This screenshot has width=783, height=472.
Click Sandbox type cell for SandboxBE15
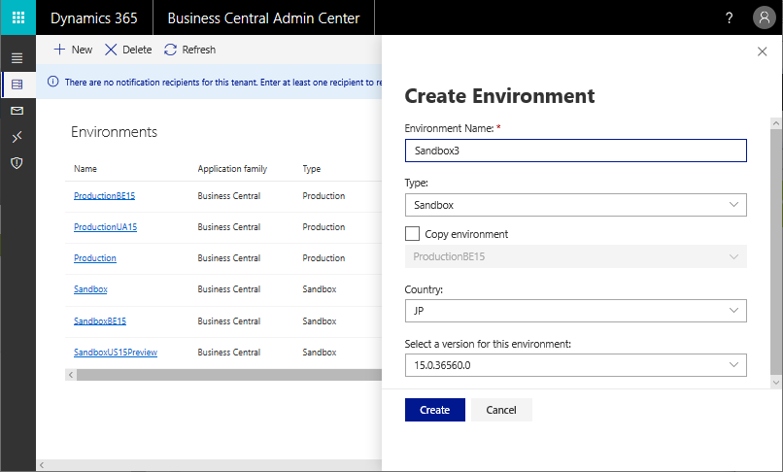(320, 320)
